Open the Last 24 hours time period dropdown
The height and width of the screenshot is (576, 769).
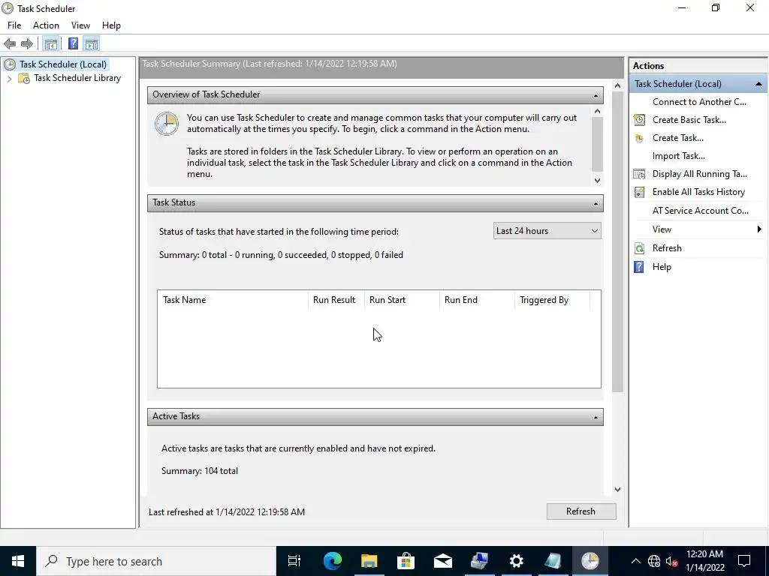click(547, 231)
